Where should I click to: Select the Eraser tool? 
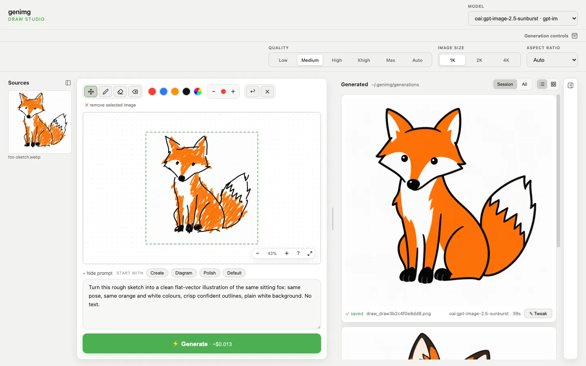120,91
